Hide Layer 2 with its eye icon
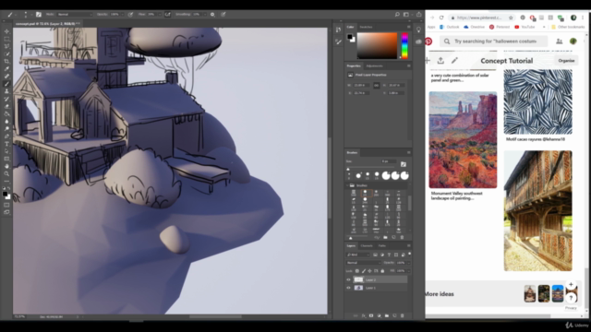 click(x=348, y=279)
